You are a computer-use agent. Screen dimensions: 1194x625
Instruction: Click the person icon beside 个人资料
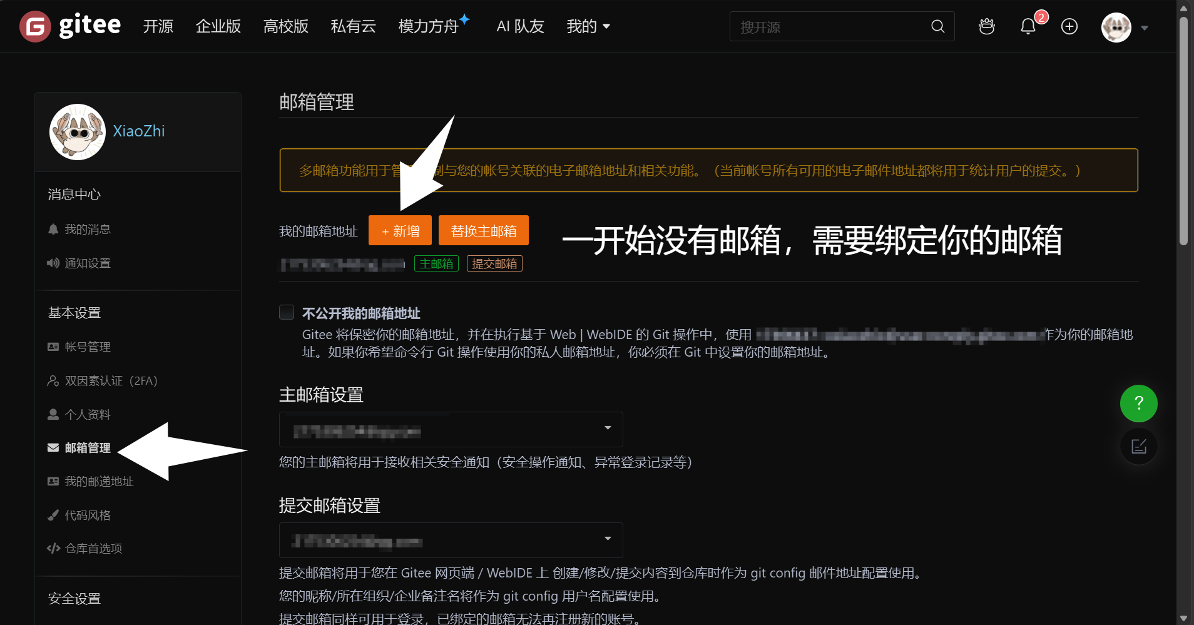[53, 414]
